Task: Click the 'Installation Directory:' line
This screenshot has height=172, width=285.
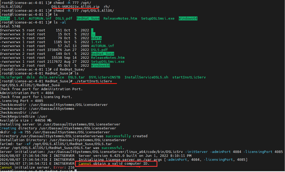Action: (x=63, y=140)
